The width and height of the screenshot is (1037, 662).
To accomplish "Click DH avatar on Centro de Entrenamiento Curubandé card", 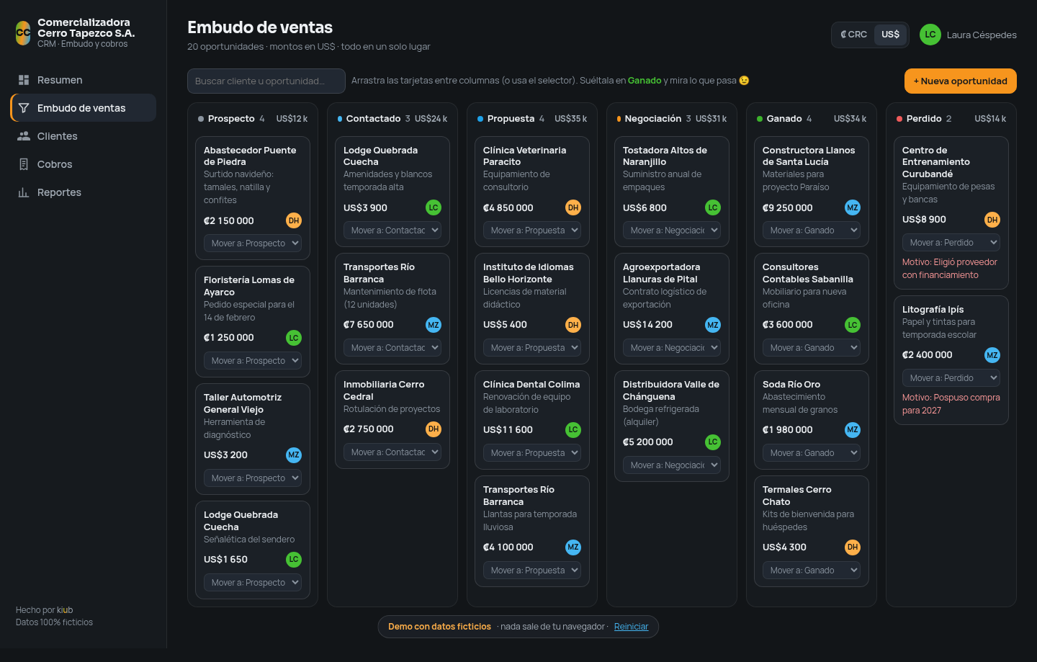I will (x=992, y=220).
